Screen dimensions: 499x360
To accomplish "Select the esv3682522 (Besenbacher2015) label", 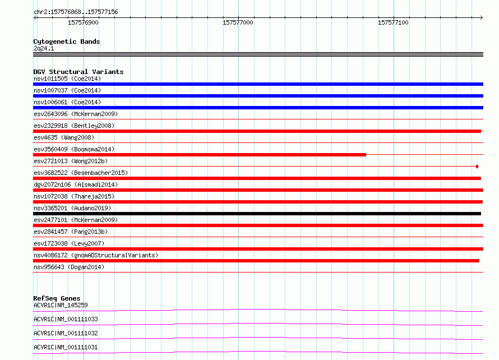I will [x=81, y=173].
